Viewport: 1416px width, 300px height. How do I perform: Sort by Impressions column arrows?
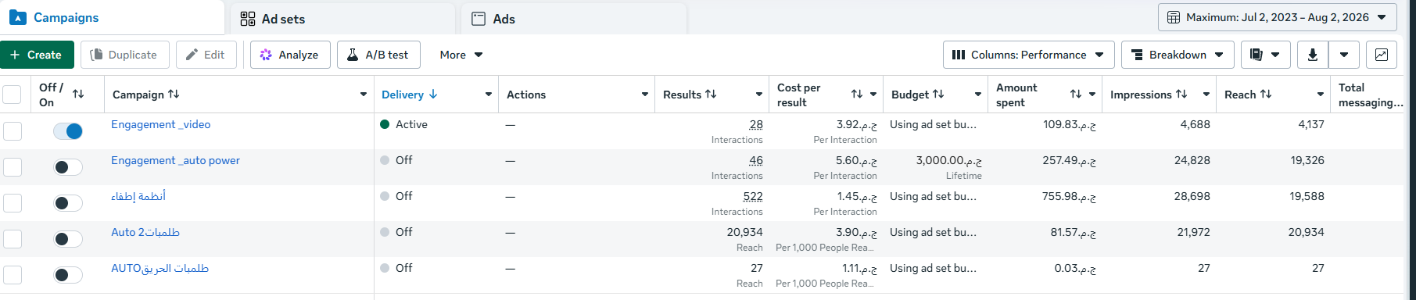(1181, 94)
